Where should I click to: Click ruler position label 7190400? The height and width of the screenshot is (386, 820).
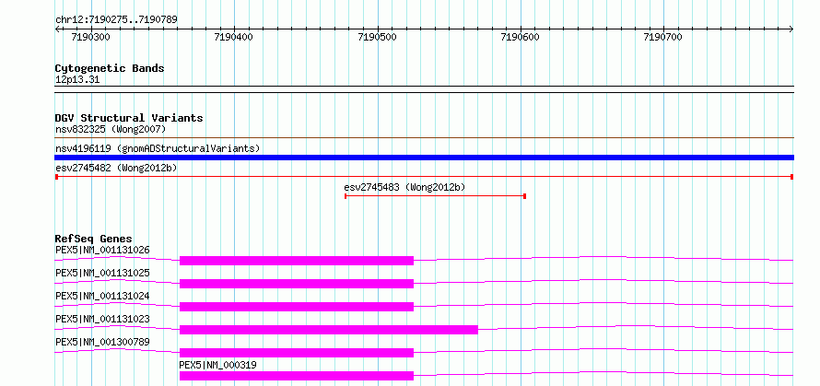pos(233,37)
